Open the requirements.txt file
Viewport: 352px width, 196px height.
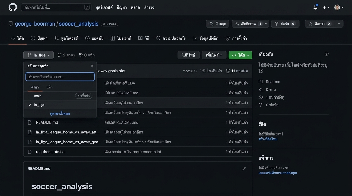tap(50, 152)
